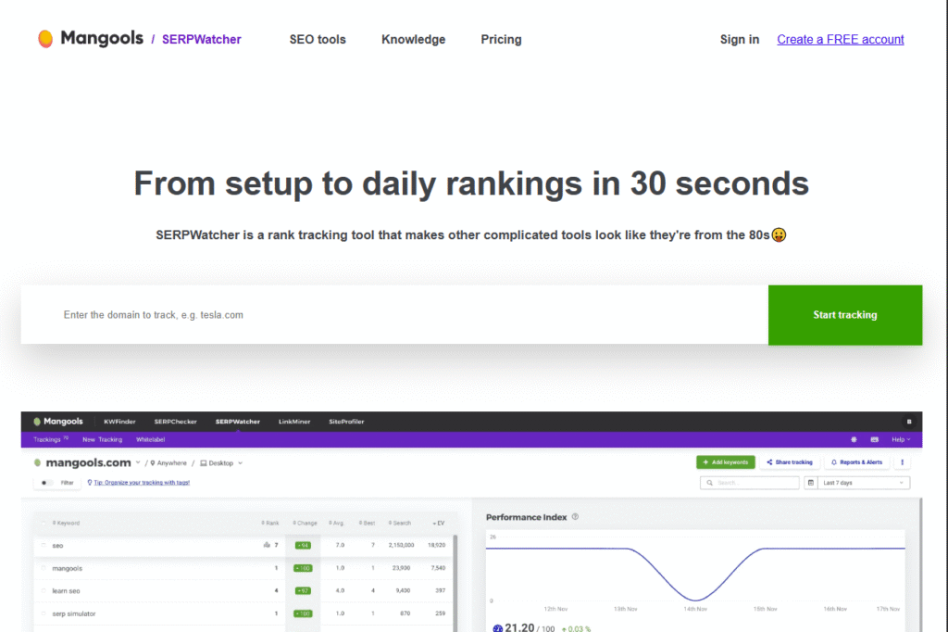Click the Performance Index help question mark
948x632 pixels.
pos(575,517)
